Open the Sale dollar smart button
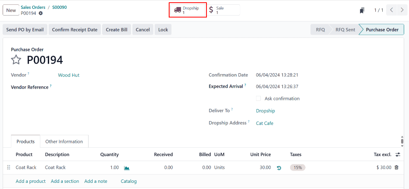Screen dimensions: 409x189 click(223, 10)
